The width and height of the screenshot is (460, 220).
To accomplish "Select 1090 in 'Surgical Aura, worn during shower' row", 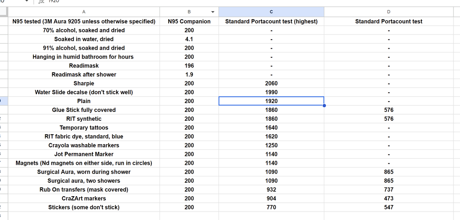I will tap(271, 172).
